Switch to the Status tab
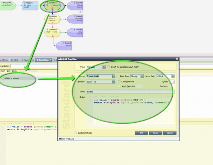 [5, 60]
